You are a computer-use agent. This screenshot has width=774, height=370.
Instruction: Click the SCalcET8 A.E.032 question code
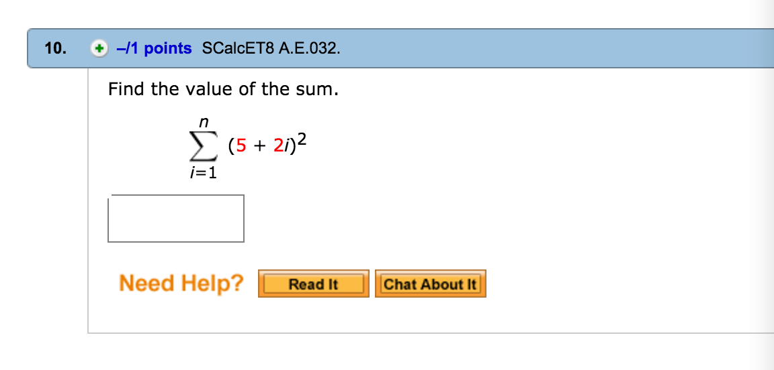271,48
